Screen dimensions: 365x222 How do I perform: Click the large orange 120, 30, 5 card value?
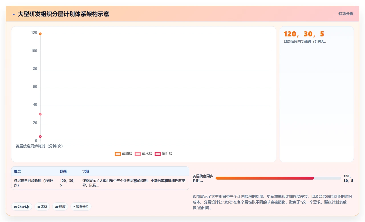(304, 34)
